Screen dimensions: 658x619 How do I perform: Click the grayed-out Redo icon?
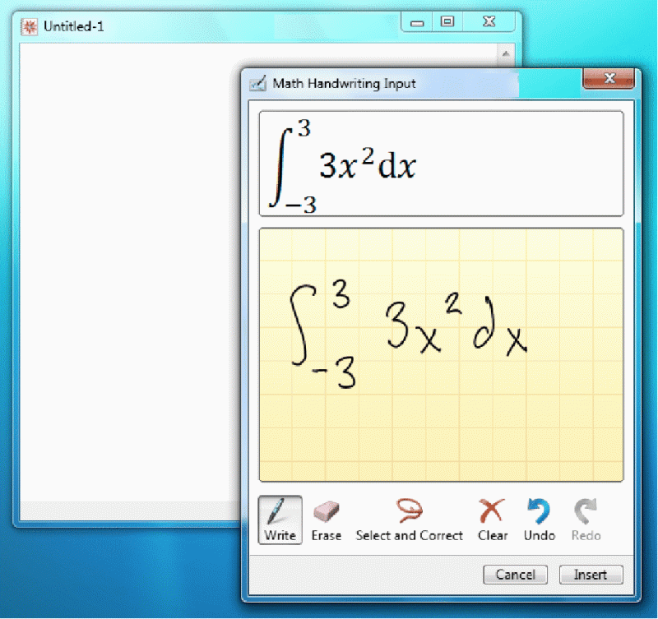click(x=585, y=515)
